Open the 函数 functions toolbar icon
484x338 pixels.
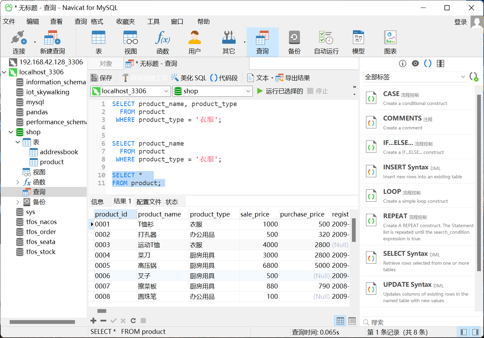point(163,42)
